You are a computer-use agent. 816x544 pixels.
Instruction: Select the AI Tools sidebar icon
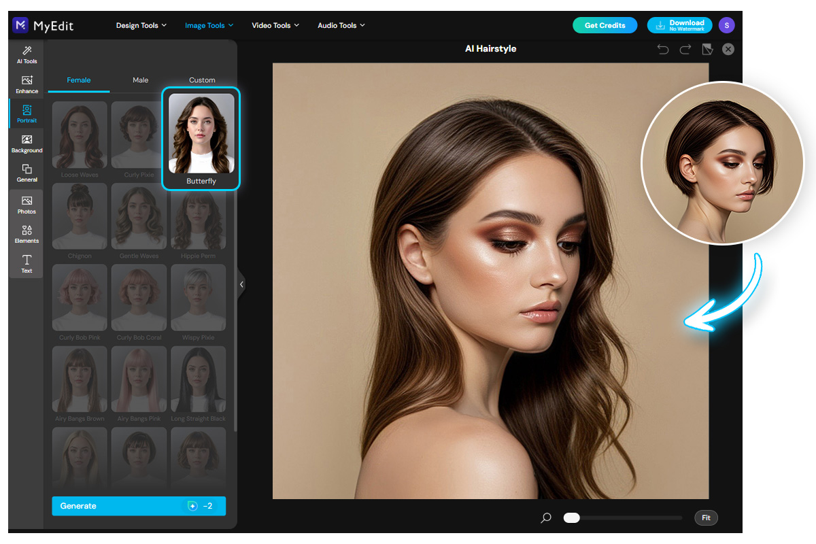click(x=26, y=54)
